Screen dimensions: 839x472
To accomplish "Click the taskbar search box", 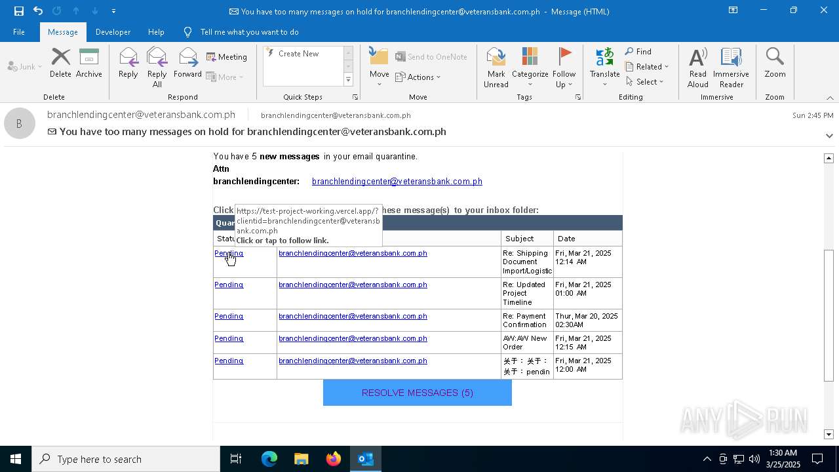I will [126, 459].
